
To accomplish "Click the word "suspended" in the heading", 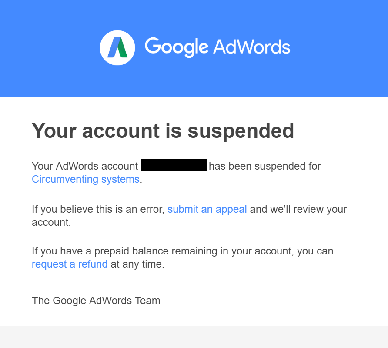I will tap(241, 131).
